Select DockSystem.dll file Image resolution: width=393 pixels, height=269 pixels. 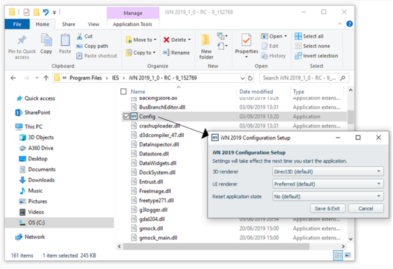pos(157,173)
